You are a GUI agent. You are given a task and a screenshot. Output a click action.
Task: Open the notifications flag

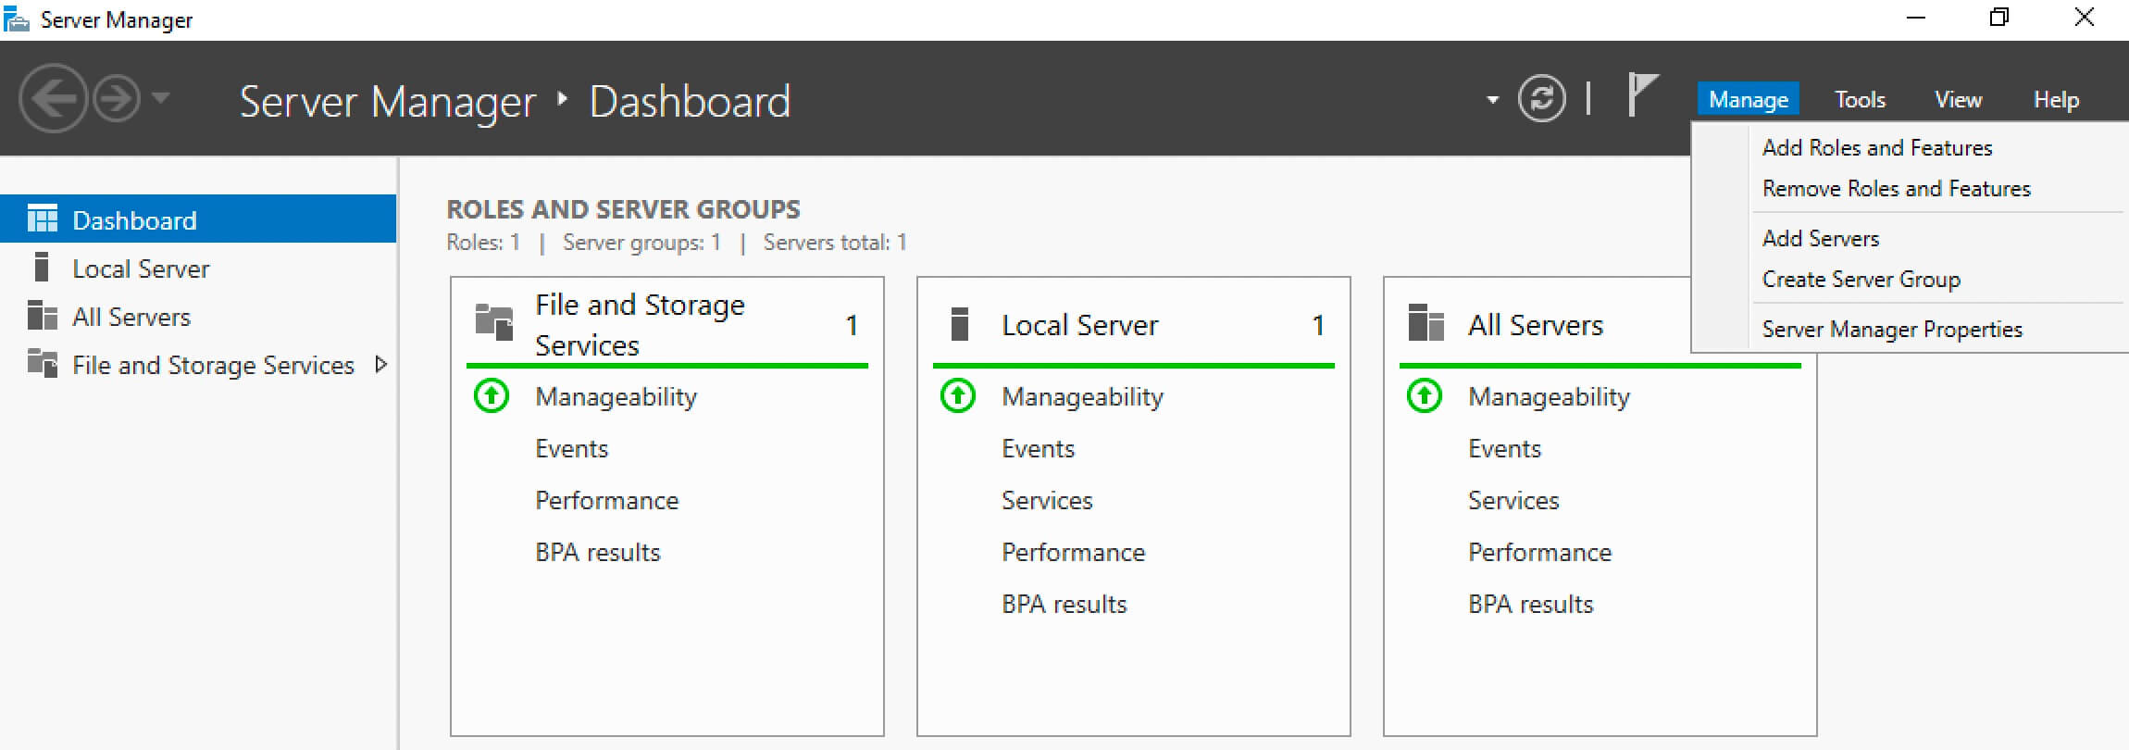tap(1642, 94)
